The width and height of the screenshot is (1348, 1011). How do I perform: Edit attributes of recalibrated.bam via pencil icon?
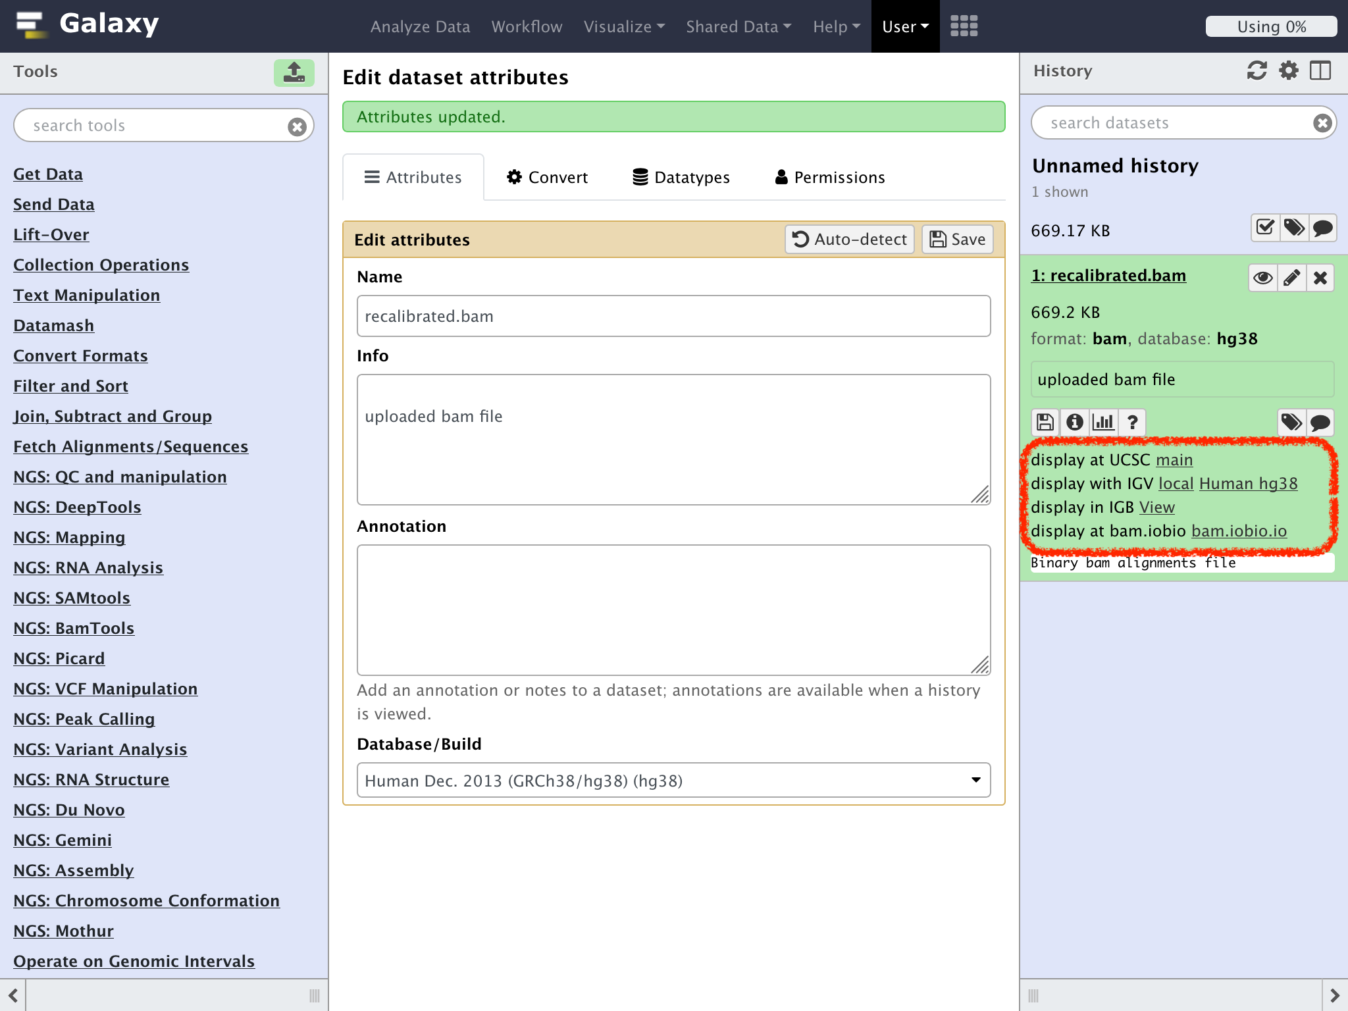point(1291,277)
